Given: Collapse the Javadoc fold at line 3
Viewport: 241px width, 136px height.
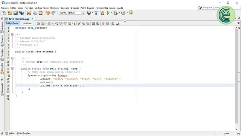Looking at the screenshot, I should [12, 34].
